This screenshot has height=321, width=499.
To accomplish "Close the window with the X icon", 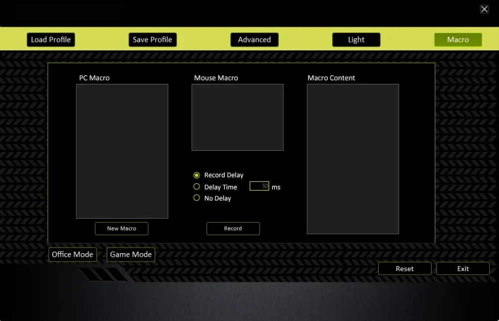I will 484,9.
